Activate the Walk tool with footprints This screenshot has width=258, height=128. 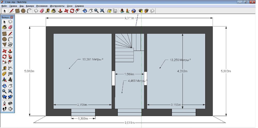(4, 109)
